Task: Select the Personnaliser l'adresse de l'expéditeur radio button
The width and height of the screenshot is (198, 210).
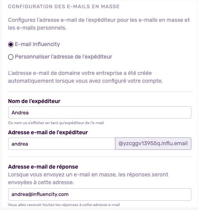Action: point(11,57)
